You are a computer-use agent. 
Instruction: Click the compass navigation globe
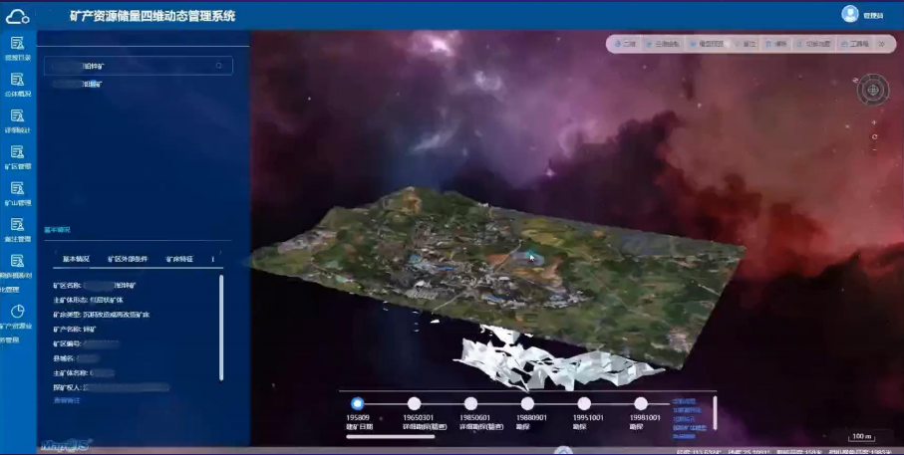pyautogui.click(x=873, y=90)
